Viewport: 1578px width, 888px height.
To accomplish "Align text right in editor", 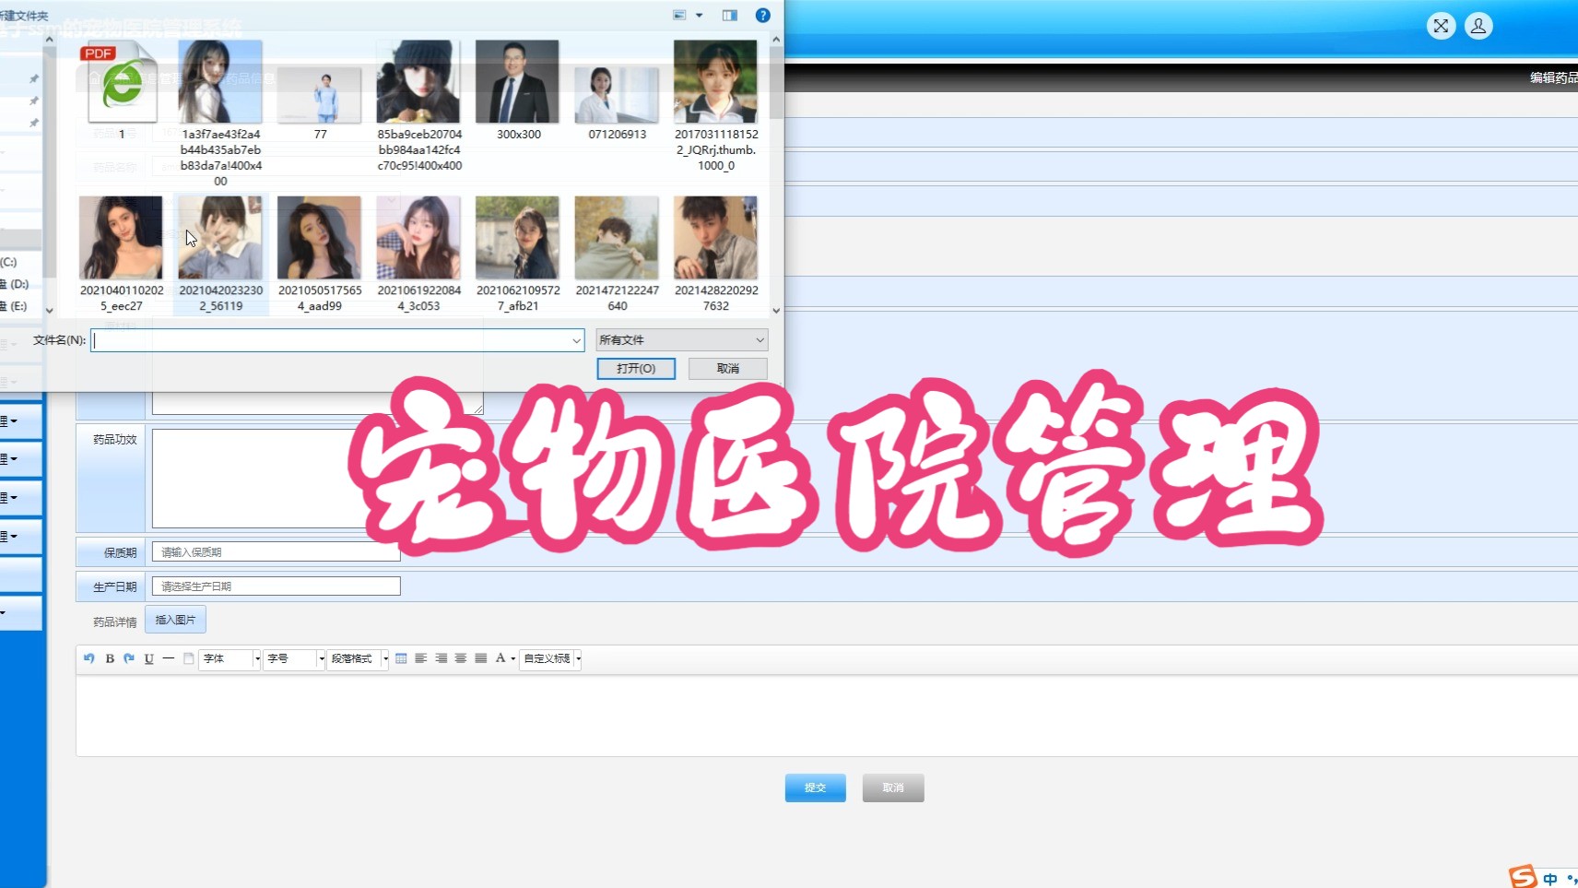I will point(441,658).
